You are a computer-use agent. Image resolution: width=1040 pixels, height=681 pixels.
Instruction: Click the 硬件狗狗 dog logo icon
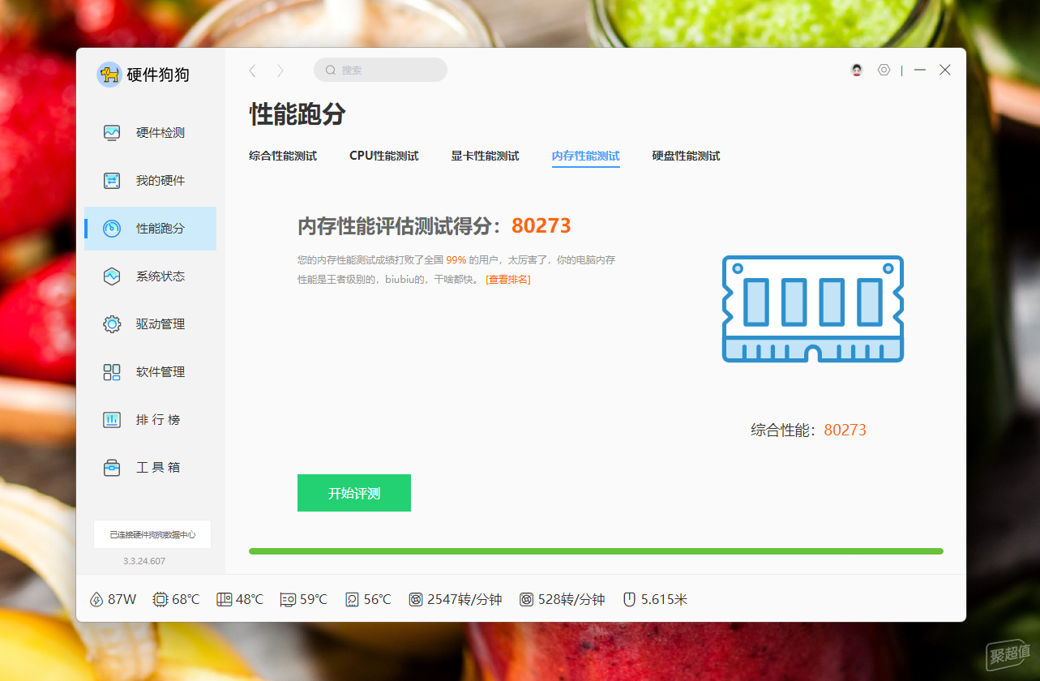pos(109,75)
